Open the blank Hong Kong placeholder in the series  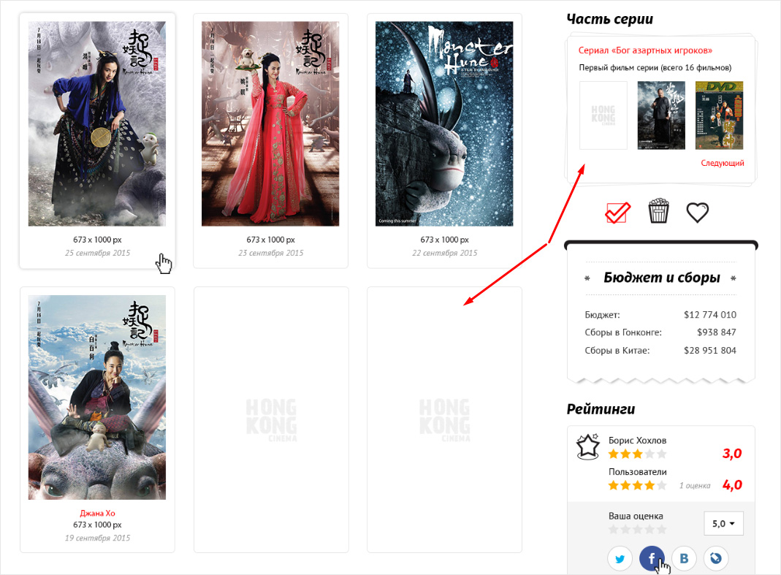(x=603, y=115)
